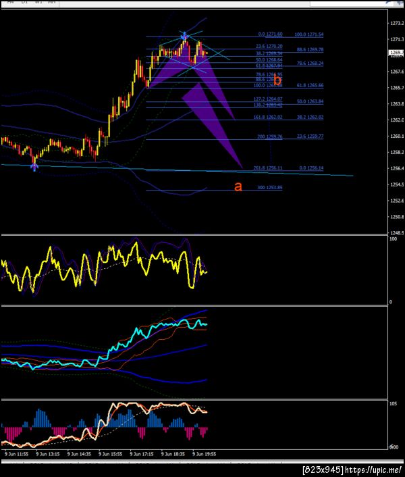Click the 1262.0 price scale value
Viewport: 405px width, 477px height.
397,120
